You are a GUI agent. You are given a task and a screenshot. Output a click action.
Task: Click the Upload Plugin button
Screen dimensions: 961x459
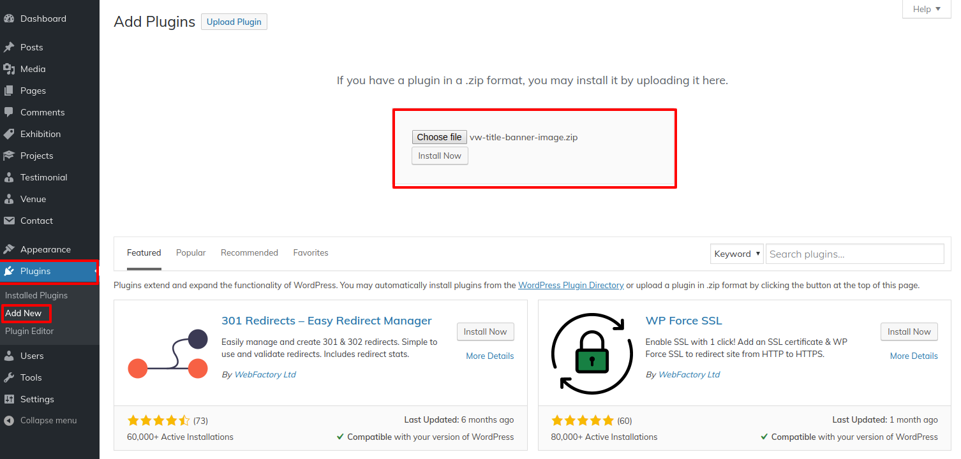234,22
